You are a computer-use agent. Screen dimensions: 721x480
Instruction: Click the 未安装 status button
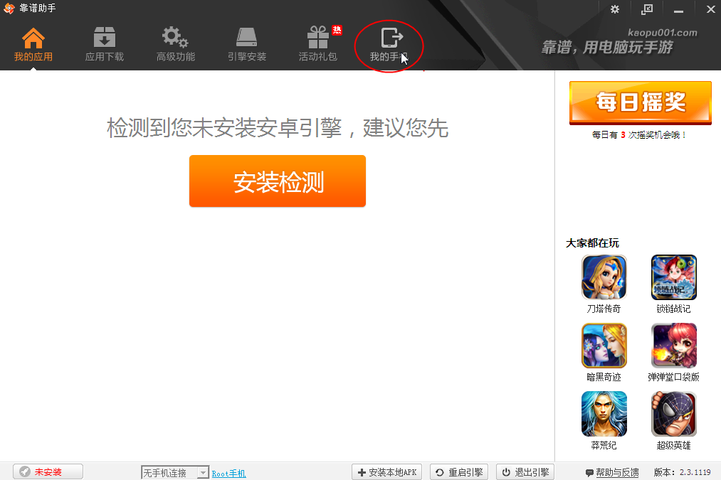(x=48, y=472)
